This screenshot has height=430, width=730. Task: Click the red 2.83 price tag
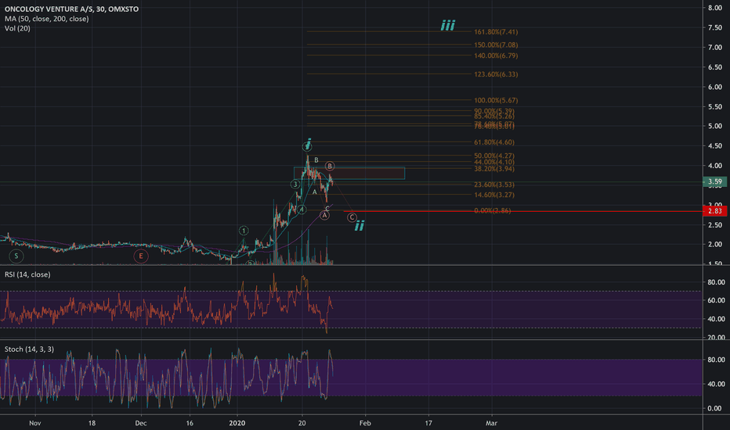tap(714, 211)
